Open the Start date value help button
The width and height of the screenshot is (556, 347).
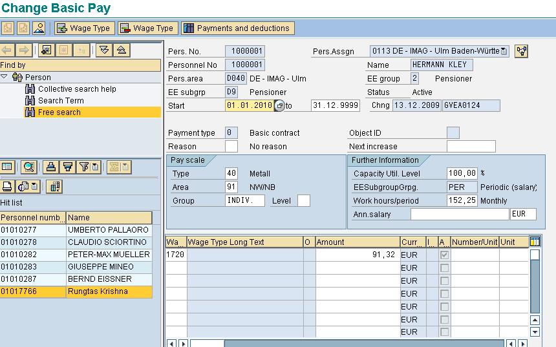[x=279, y=106]
